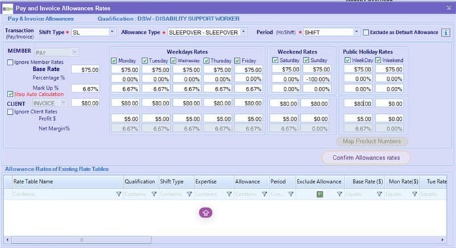
Task: Open the Shift Type dropdown
Action: click(112, 32)
